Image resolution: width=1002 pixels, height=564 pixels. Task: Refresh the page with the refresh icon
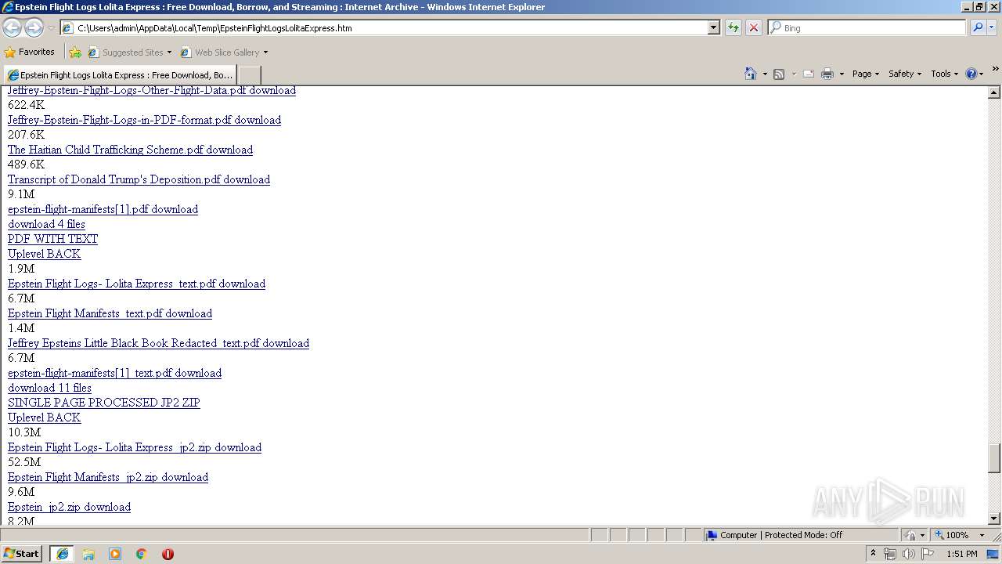tap(733, 27)
